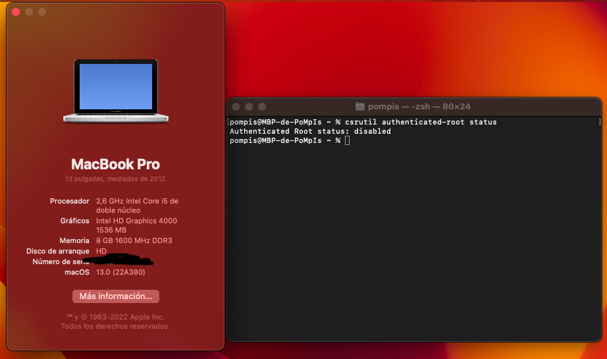This screenshot has width=607, height=359.
Task: Click the 'Memoria' label
Action: pyautogui.click(x=74, y=240)
